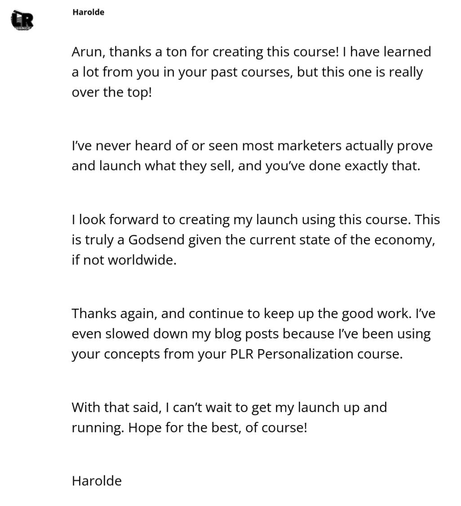Click the "I look forward to creating" paragraph

[x=255, y=240]
